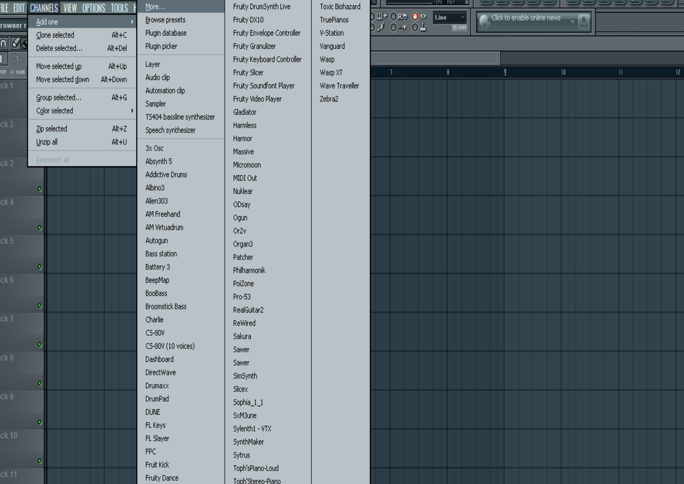Mute track 9 with its green dot
The height and width of the screenshot is (484, 684).
[x=39, y=422]
